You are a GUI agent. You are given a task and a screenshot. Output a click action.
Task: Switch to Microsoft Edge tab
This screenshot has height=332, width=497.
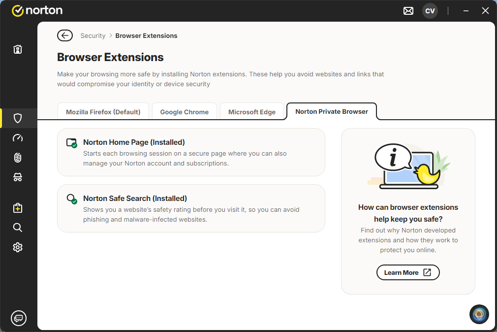pyautogui.click(x=252, y=112)
